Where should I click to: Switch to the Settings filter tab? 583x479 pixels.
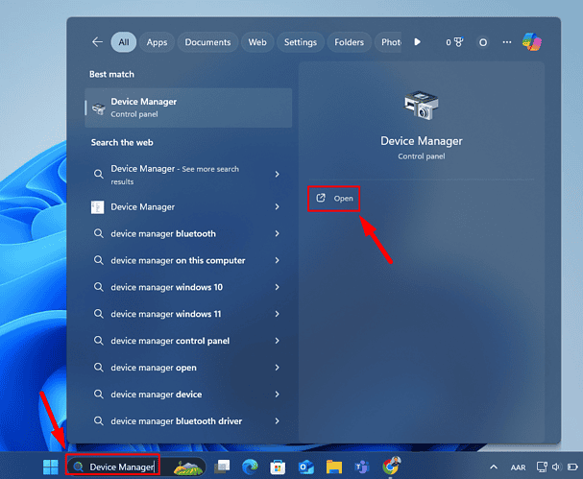coord(301,42)
